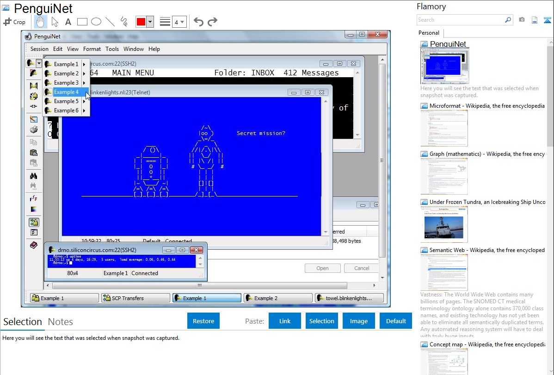
Task: Click the color gradient icon in PenguiNet
Action: coord(34,209)
